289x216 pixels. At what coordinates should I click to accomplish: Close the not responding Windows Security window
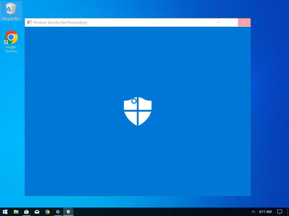[244, 22]
